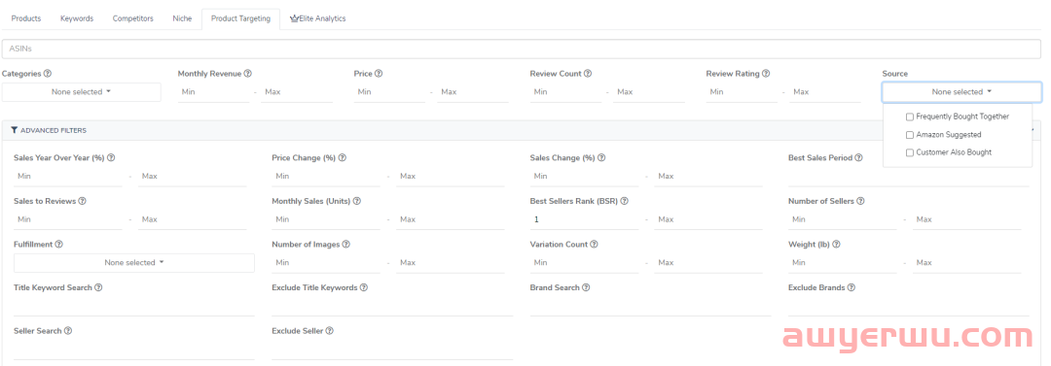Open Number of Images help icon
1051x366 pixels.
pyautogui.click(x=345, y=245)
